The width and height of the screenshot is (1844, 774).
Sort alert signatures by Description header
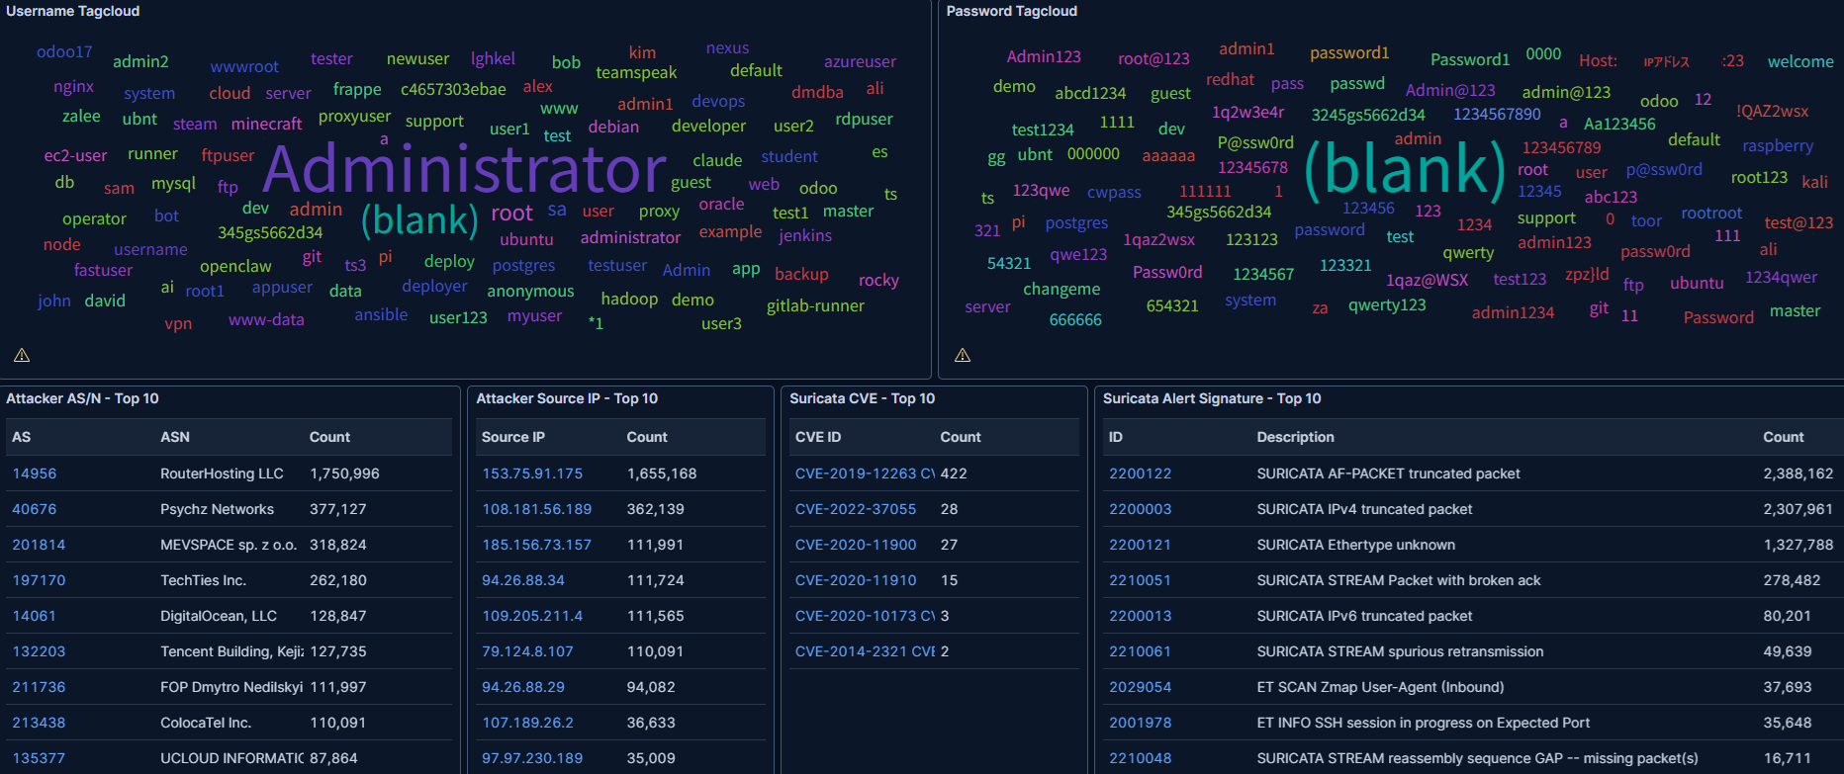pyautogui.click(x=1295, y=437)
